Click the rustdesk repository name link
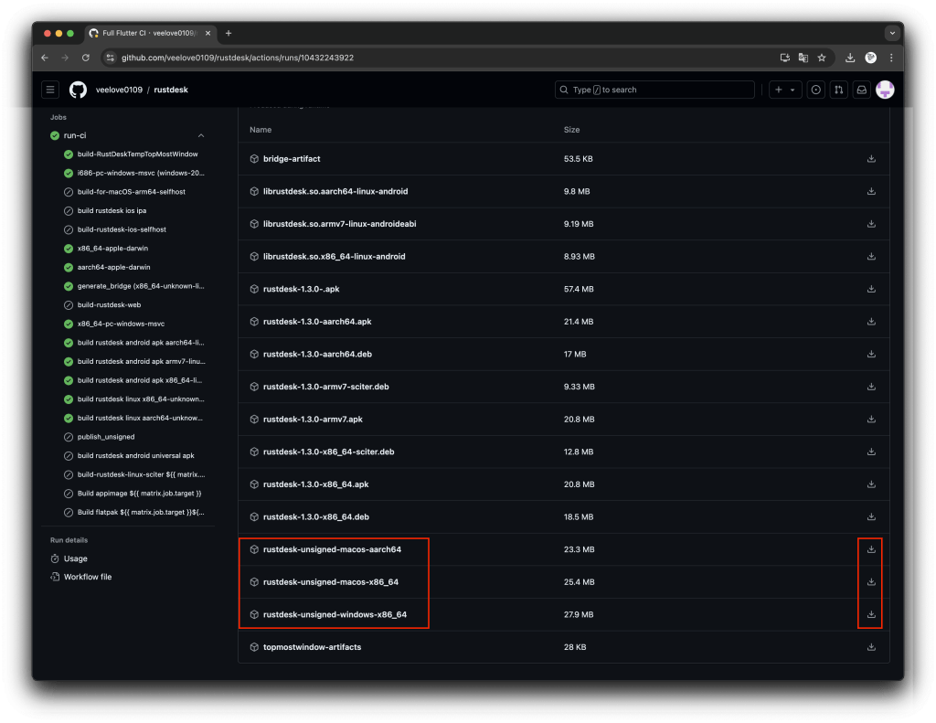This screenshot has height=723, width=936. (171, 90)
